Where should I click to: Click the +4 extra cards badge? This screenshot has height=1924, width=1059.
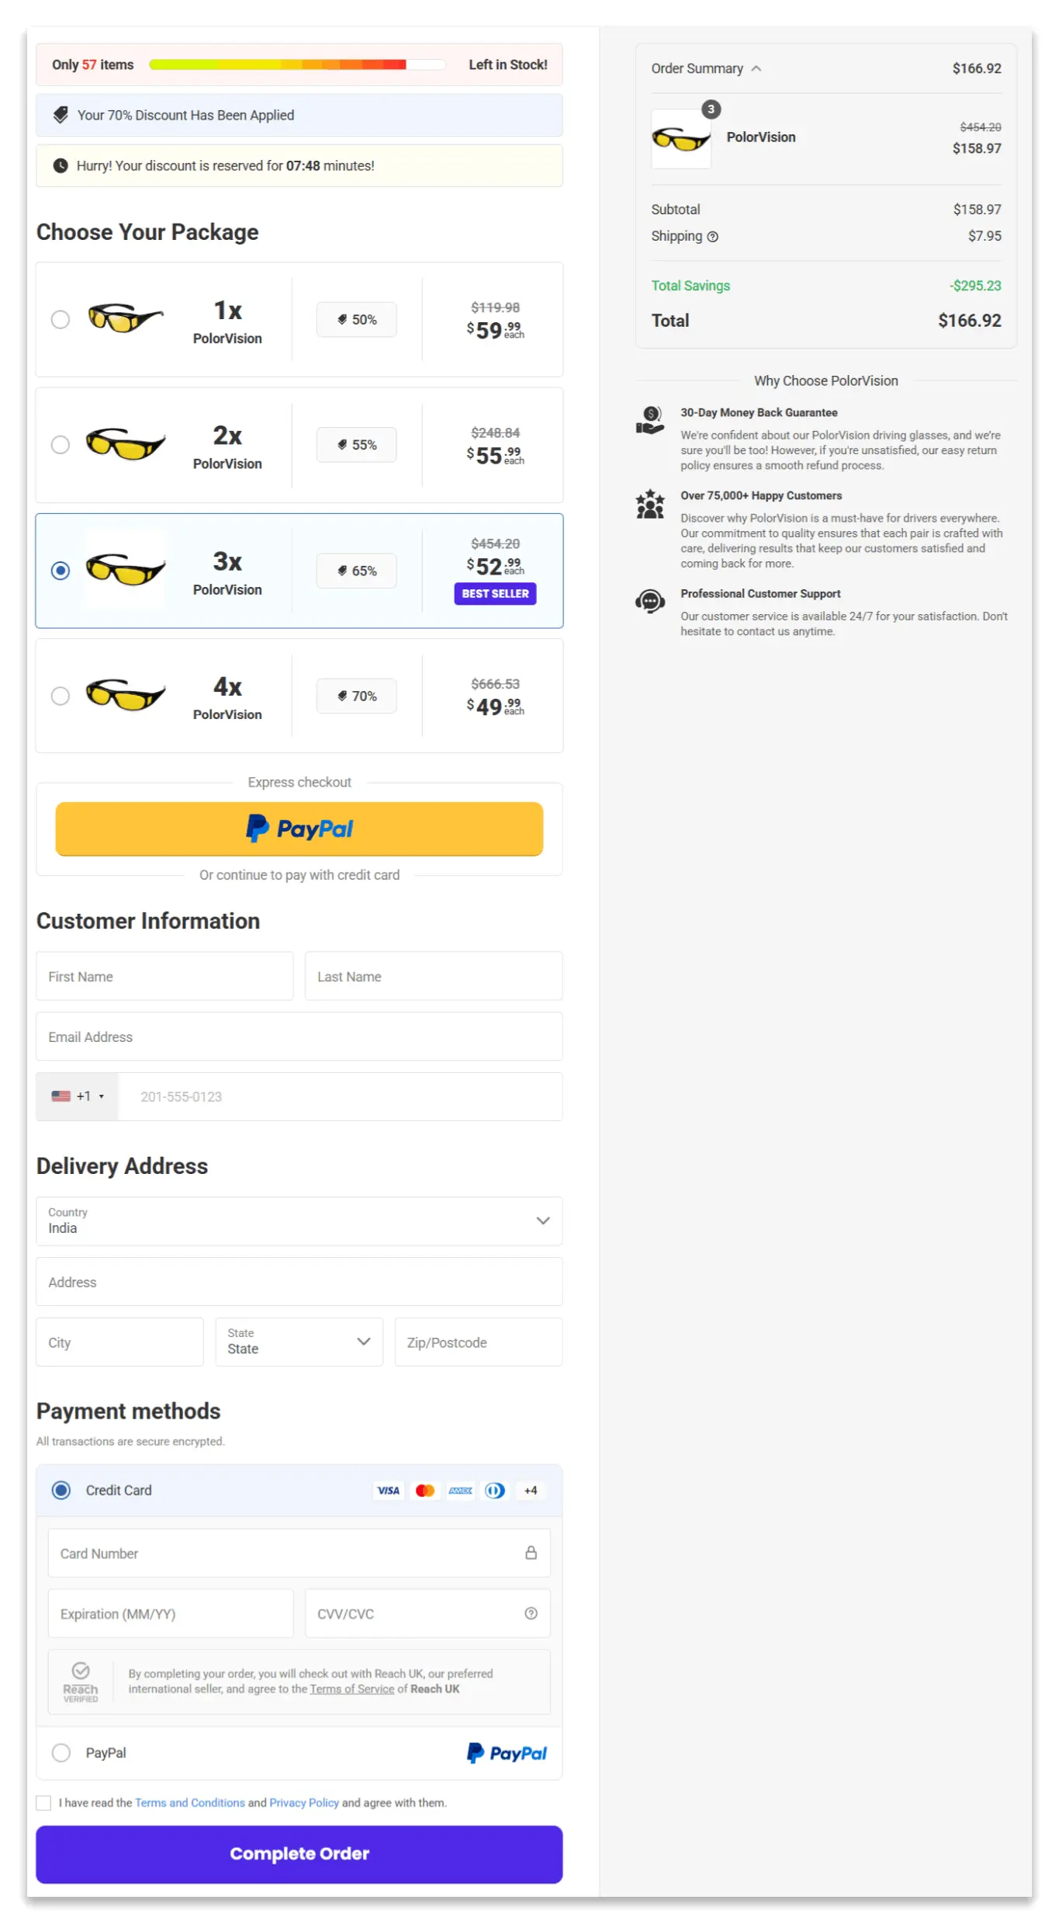point(530,1490)
